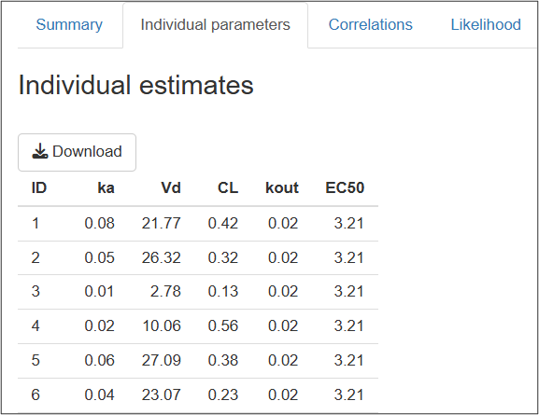Click the Vd cell showing 23.07
The width and height of the screenshot is (539, 415).
click(162, 394)
